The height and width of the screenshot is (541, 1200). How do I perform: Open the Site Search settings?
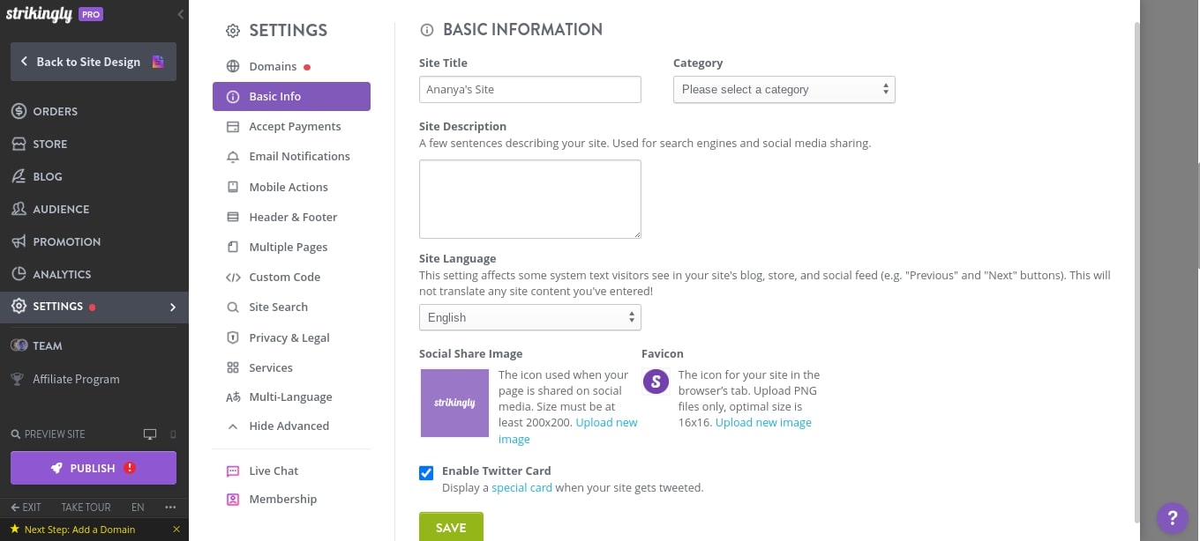coord(277,307)
